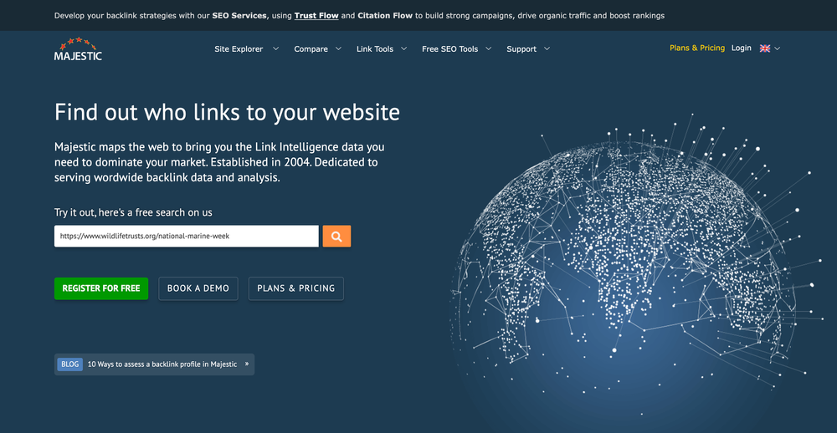
Task: Click the BLOG badge label
Action: click(70, 364)
